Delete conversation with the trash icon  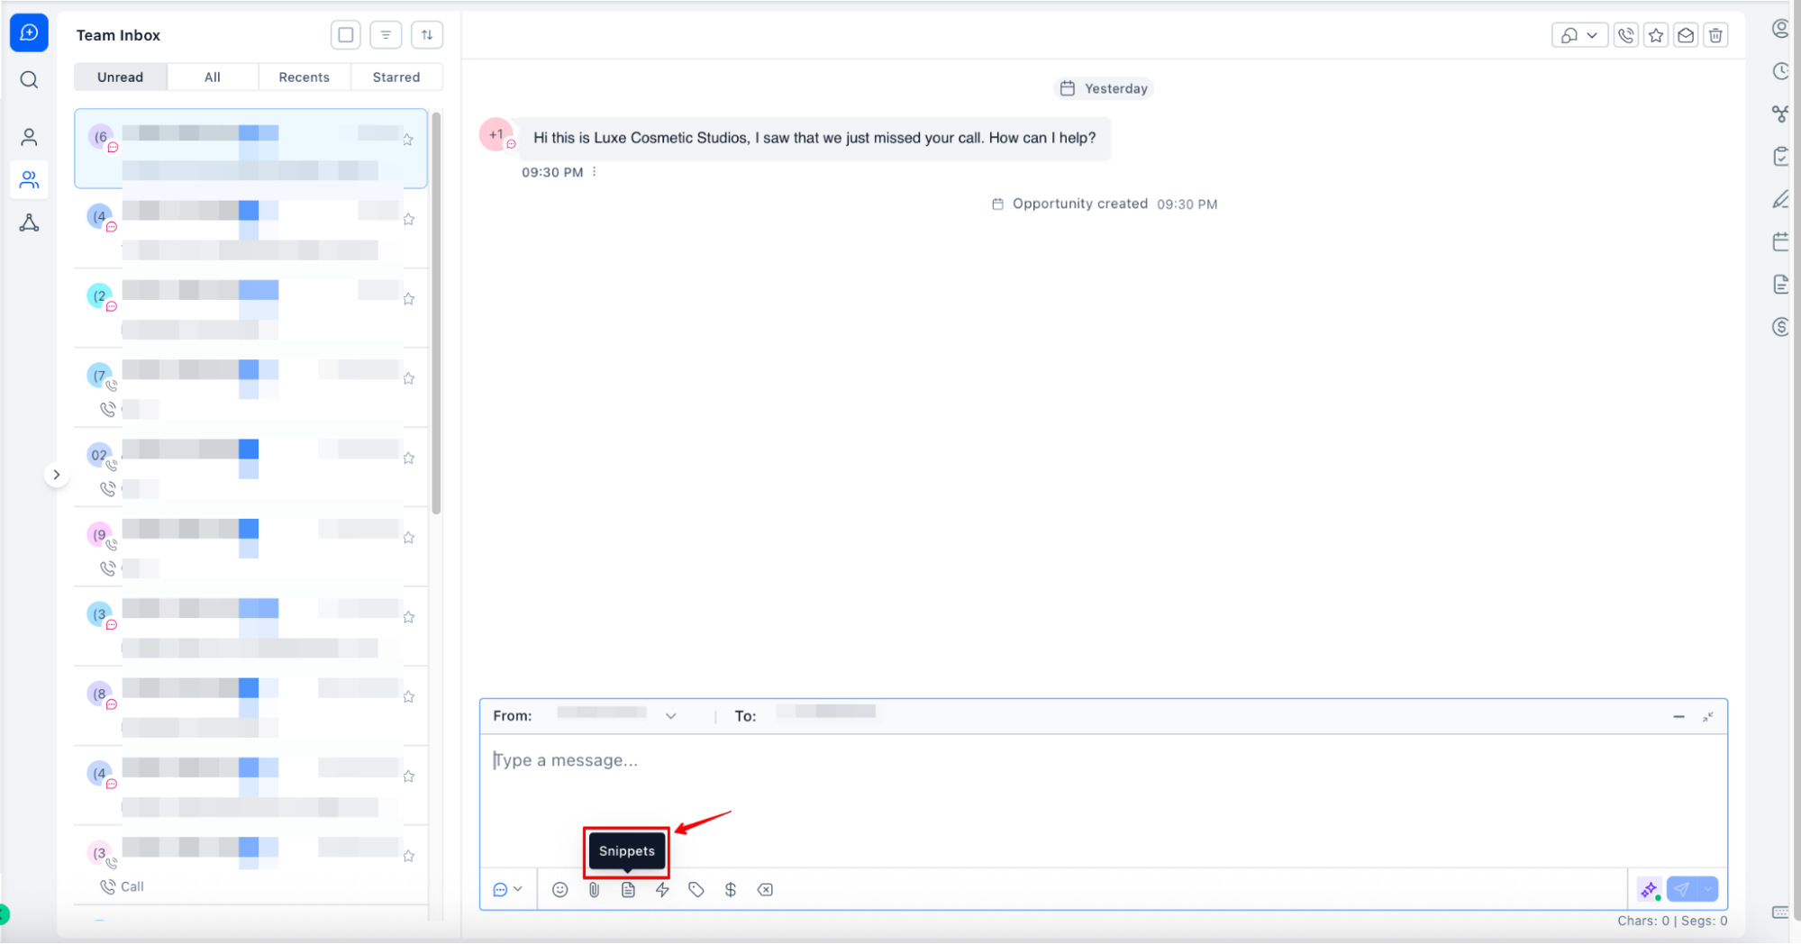1715,35
